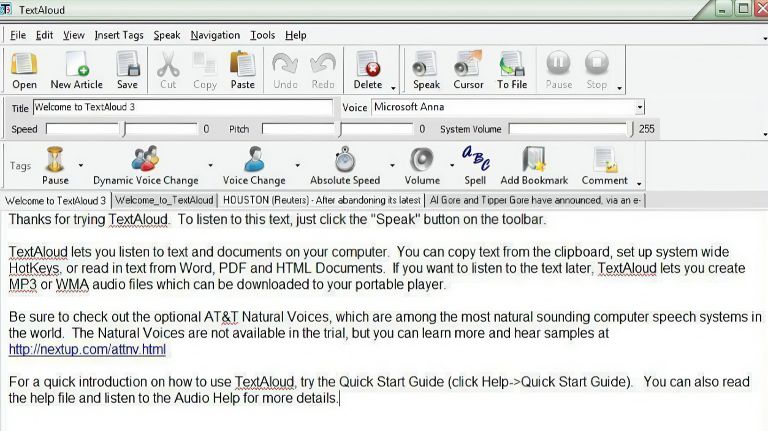768x431 pixels.
Task: Click the Speed slider handle
Action: (122, 129)
